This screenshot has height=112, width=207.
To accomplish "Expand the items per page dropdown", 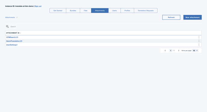I will [195, 50].
